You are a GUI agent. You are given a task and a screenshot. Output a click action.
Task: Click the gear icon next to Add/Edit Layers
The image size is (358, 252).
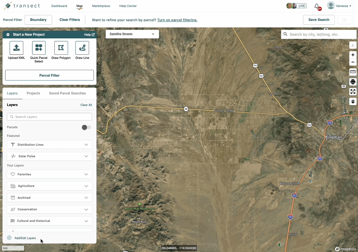point(9,238)
